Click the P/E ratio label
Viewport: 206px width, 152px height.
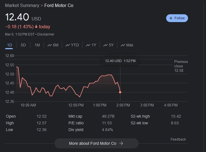pyautogui.click(x=76, y=123)
